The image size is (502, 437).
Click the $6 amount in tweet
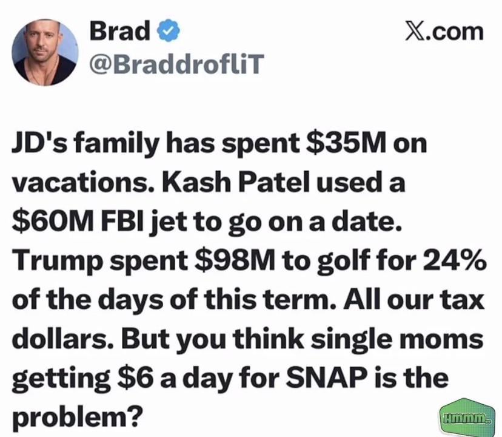pos(135,377)
